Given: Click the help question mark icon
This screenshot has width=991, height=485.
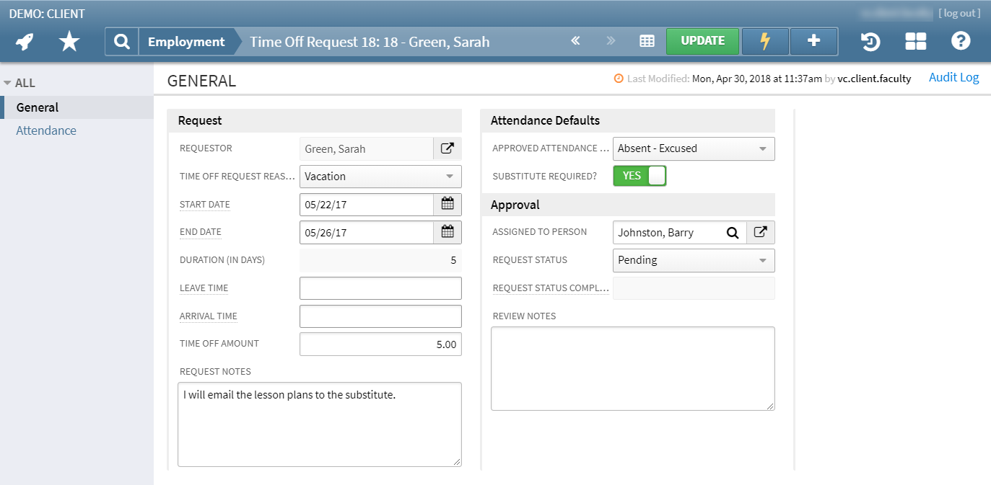Looking at the screenshot, I should pyautogui.click(x=961, y=41).
